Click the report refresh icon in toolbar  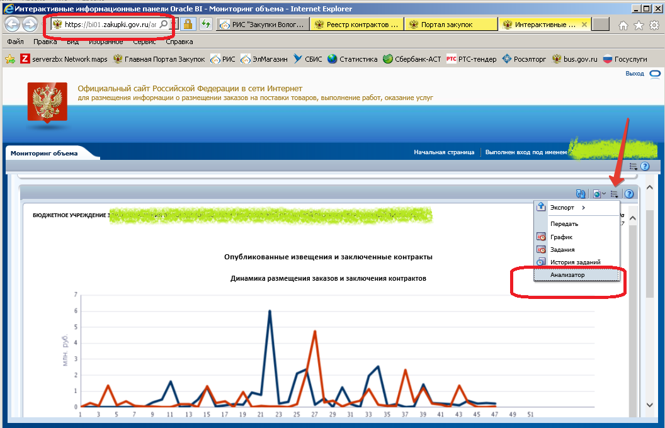click(x=581, y=194)
